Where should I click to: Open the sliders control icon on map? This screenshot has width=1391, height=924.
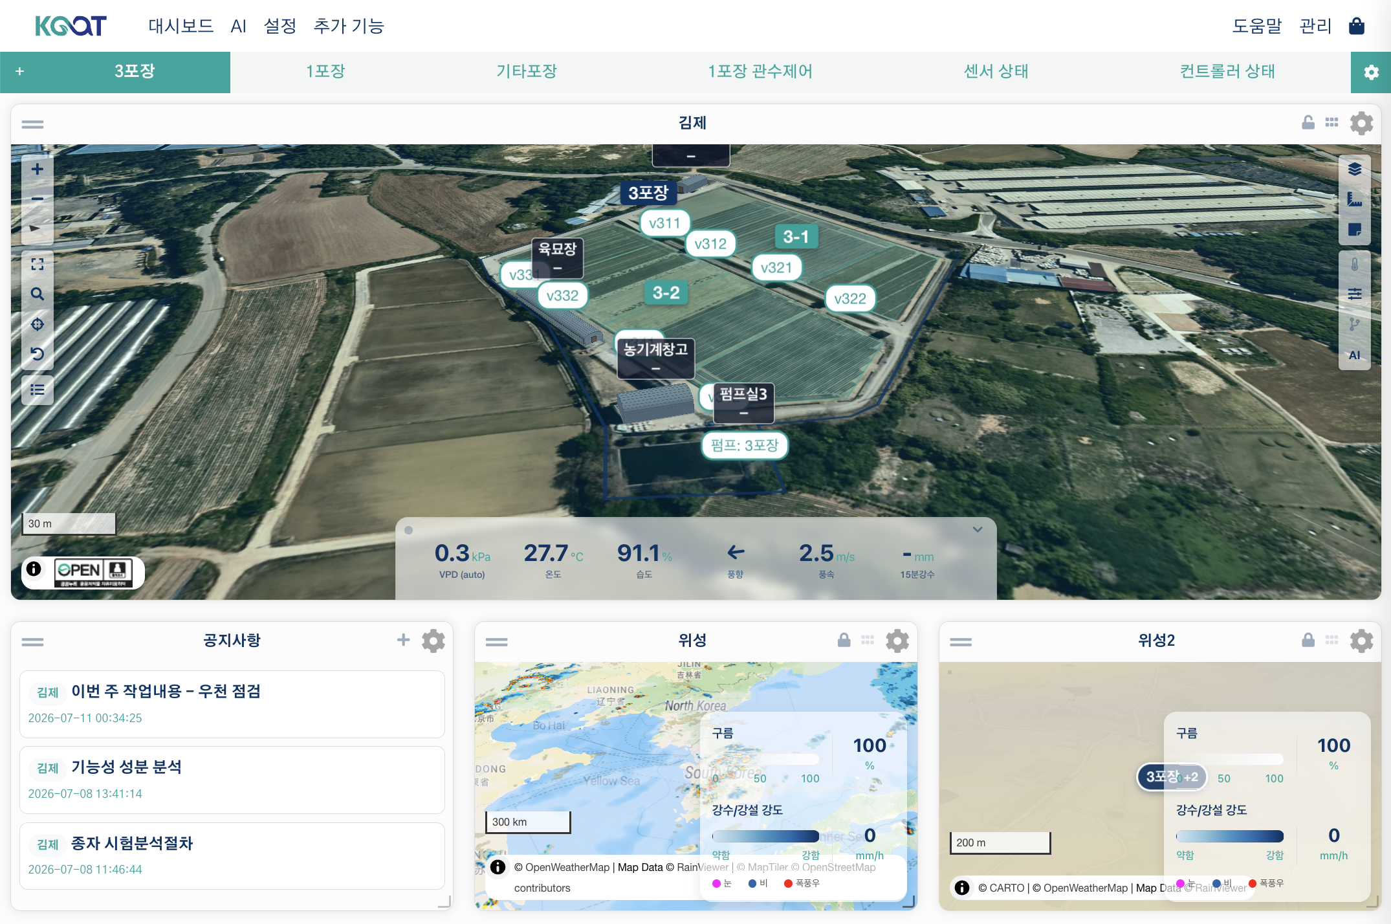coord(1355,294)
